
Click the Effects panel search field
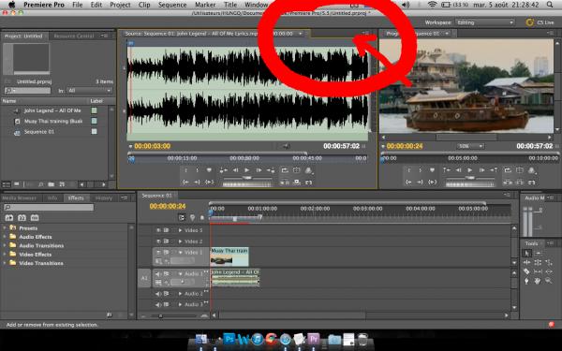49,207
